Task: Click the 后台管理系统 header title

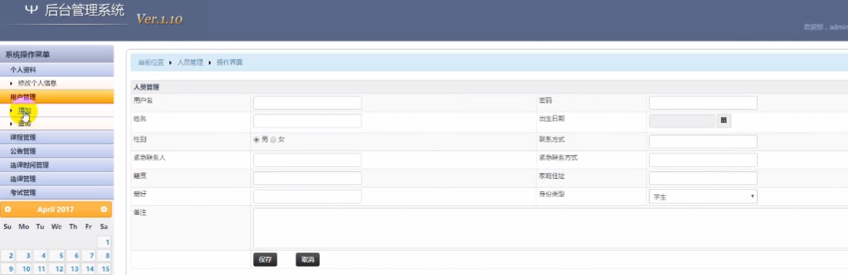Action: (84, 10)
